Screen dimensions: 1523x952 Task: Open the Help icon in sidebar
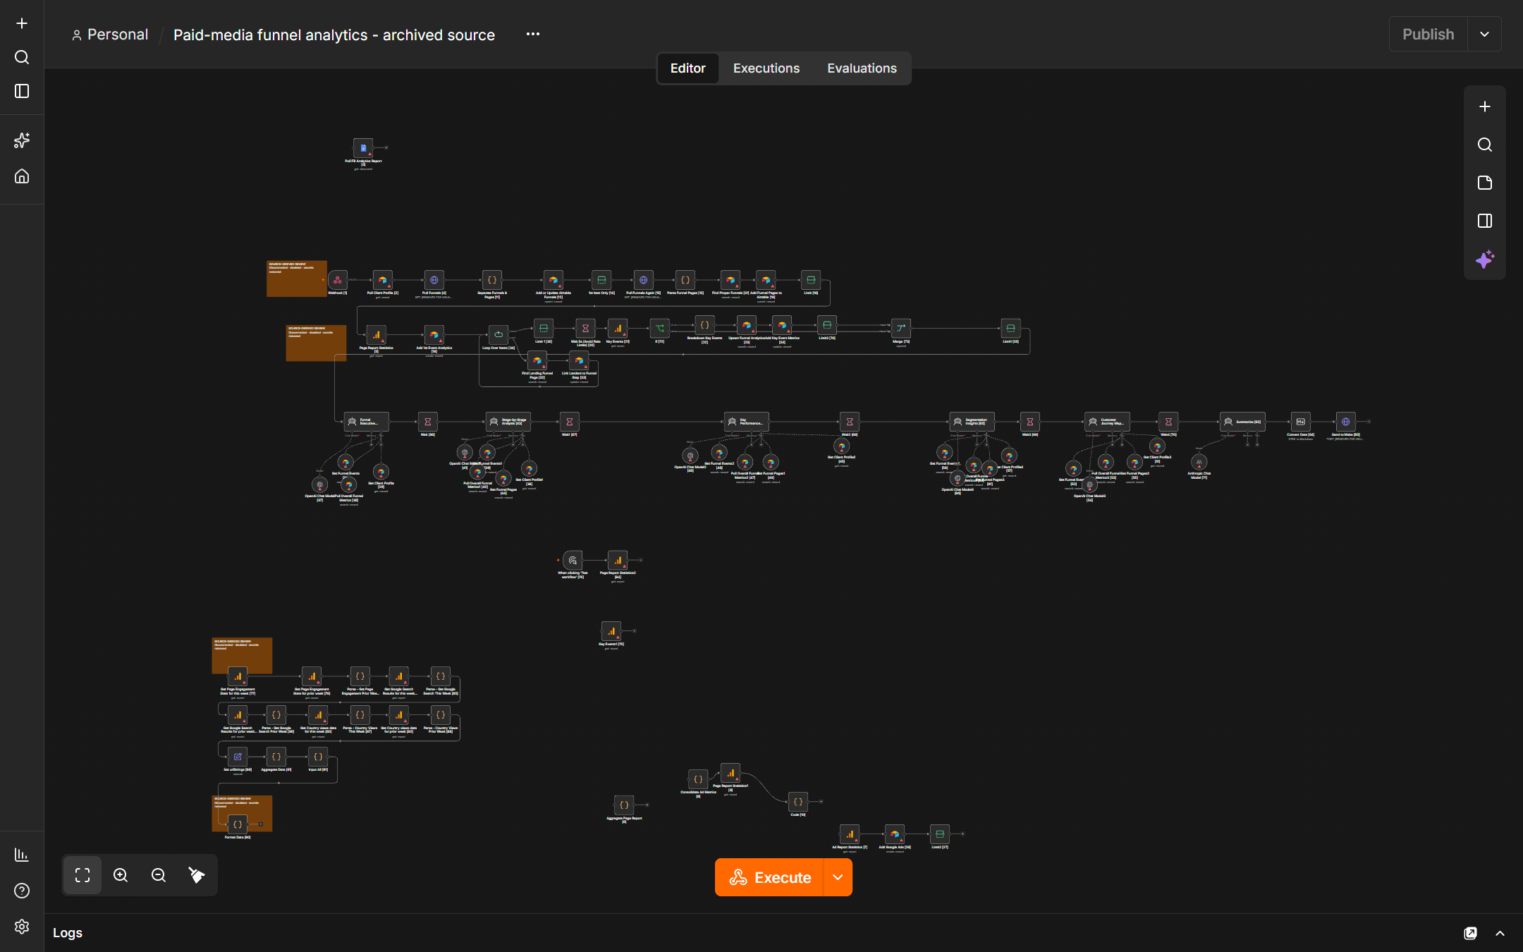pos(22,891)
